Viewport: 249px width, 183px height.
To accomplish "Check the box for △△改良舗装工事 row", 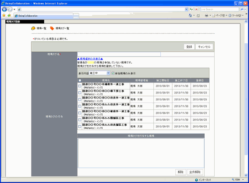I will pos(80,126).
